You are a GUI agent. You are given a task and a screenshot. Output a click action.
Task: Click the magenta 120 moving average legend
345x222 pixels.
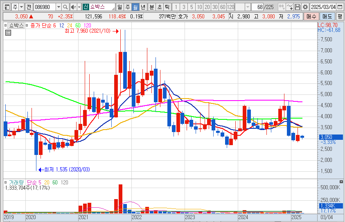tap(87, 25)
